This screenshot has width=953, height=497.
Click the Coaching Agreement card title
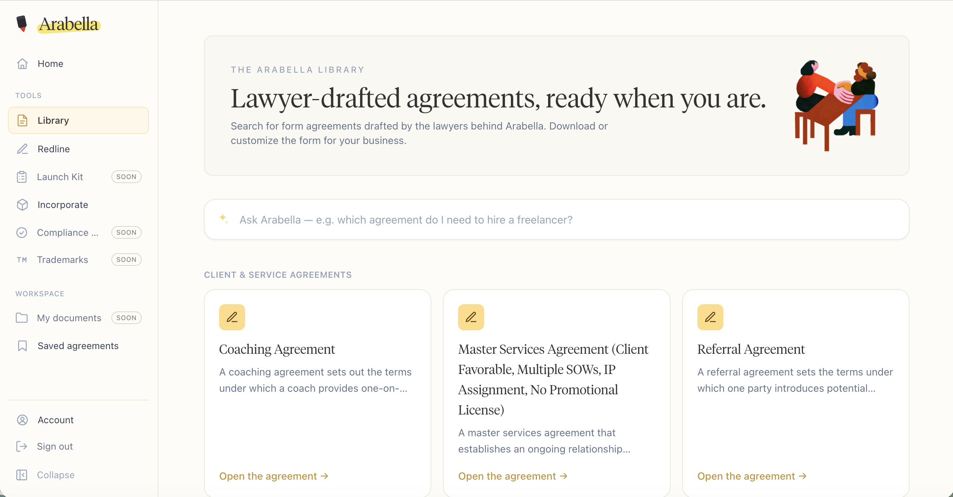(x=277, y=349)
